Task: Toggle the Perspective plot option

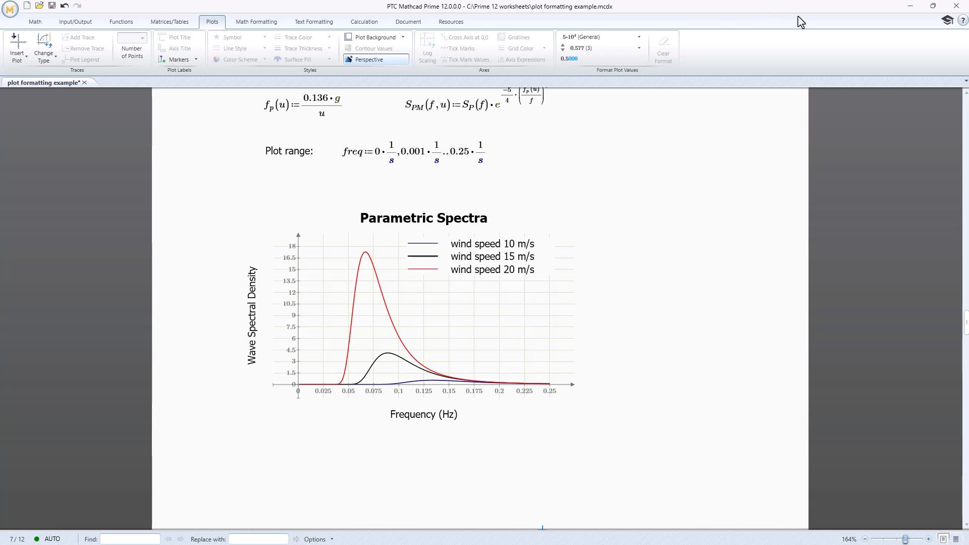Action: 376,60
